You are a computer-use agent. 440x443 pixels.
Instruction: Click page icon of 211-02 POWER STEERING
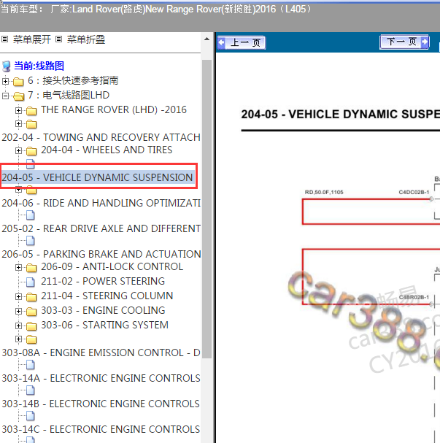[x=31, y=282]
